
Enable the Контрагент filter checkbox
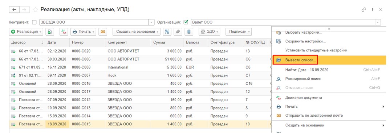tap(34, 22)
